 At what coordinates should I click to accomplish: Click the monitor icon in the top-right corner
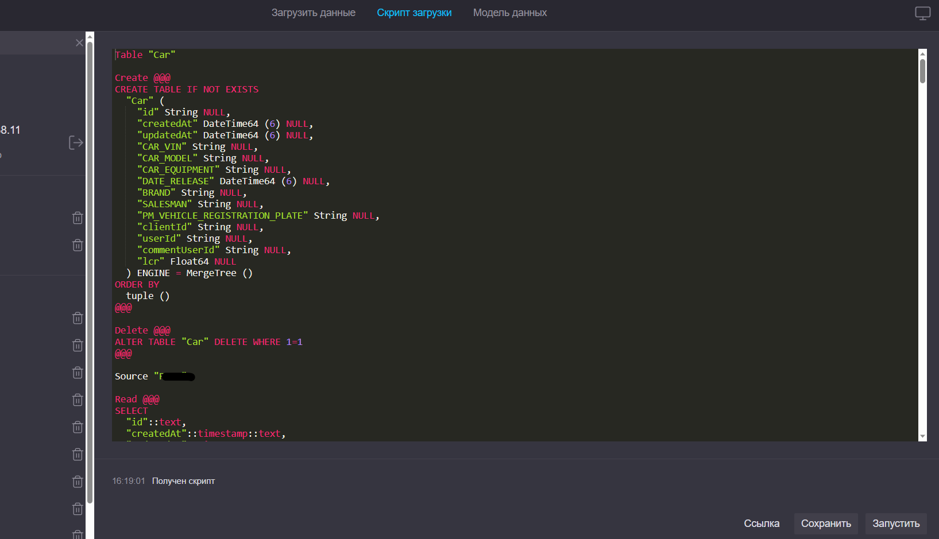coord(922,13)
